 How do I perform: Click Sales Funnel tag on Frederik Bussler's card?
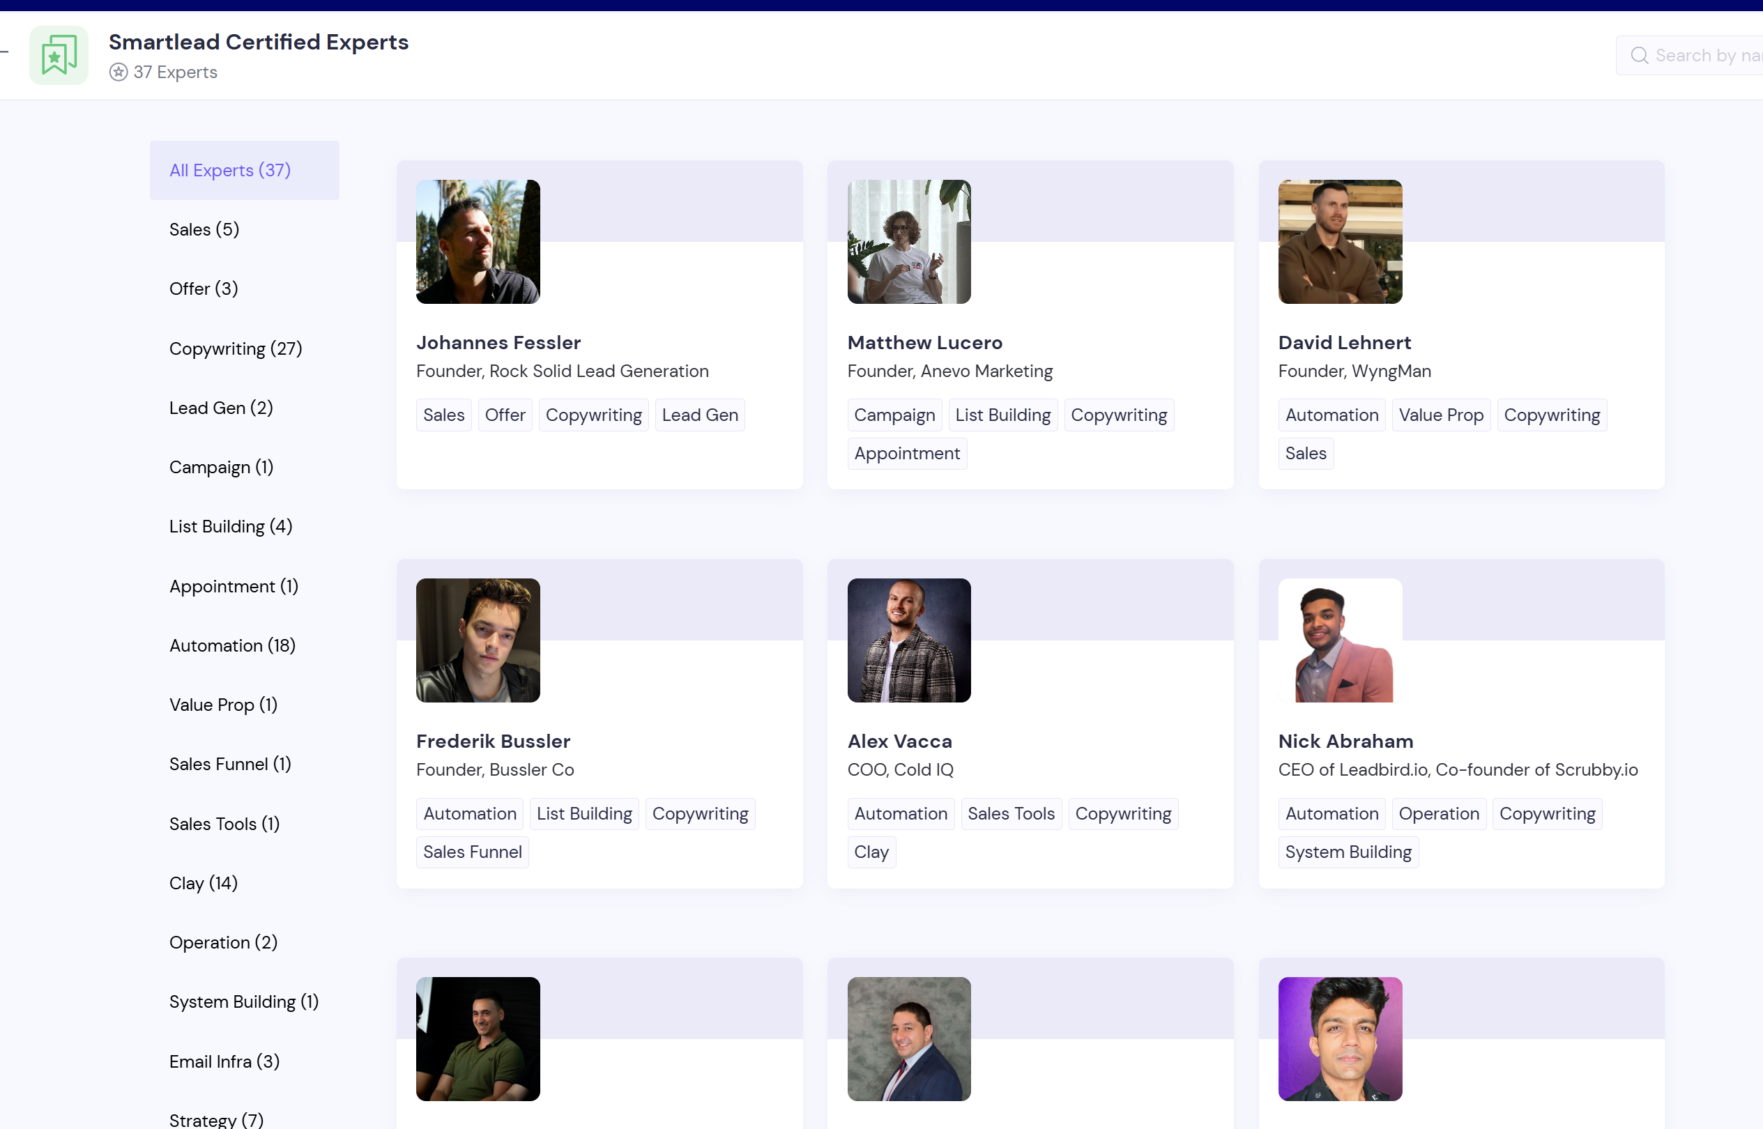tap(472, 852)
